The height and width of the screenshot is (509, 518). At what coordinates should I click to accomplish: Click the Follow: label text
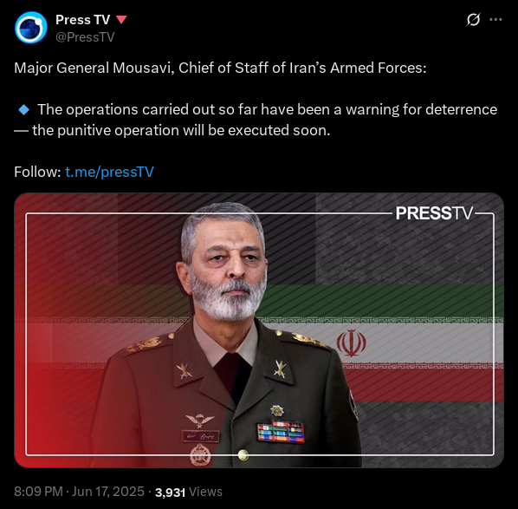pos(37,172)
